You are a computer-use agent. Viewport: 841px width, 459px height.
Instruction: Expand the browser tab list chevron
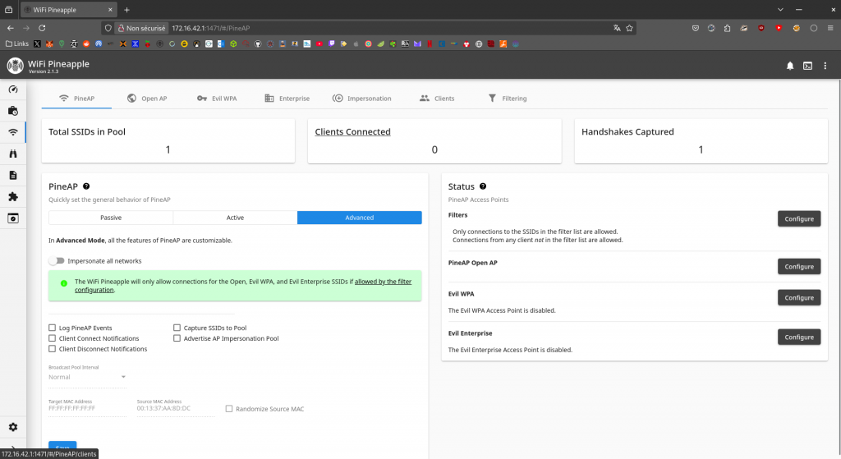(780, 10)
